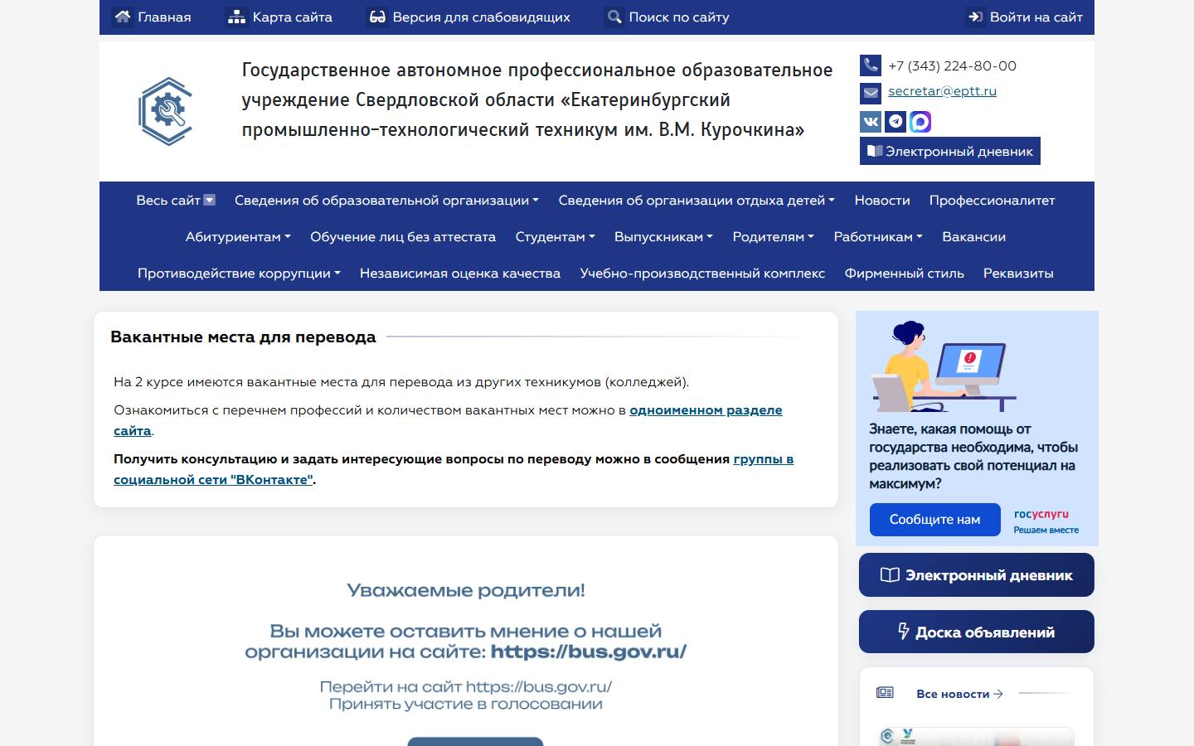Open the Вакансии menu item
The width and height of the screenshot is (1194, 746).
tap(973, 237)
